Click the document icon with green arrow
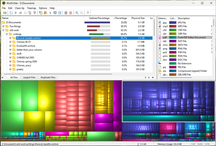The height and width of the screenshot is (146, 216). (x=41, y=13)
